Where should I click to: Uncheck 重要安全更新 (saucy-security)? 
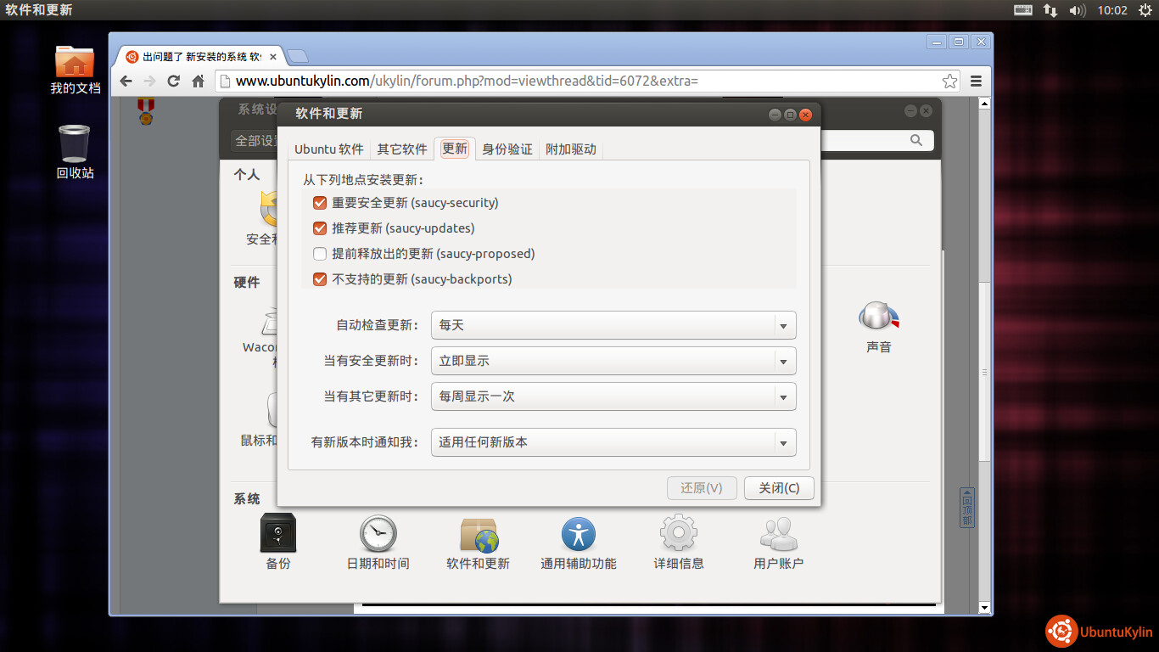click(x=320, y=203)
